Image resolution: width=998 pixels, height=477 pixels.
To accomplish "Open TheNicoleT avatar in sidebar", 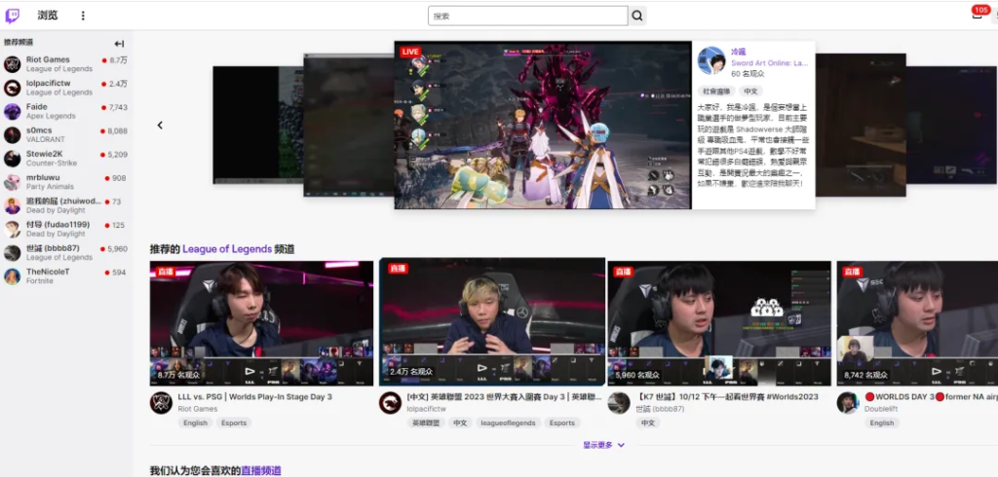I will 12,276.
